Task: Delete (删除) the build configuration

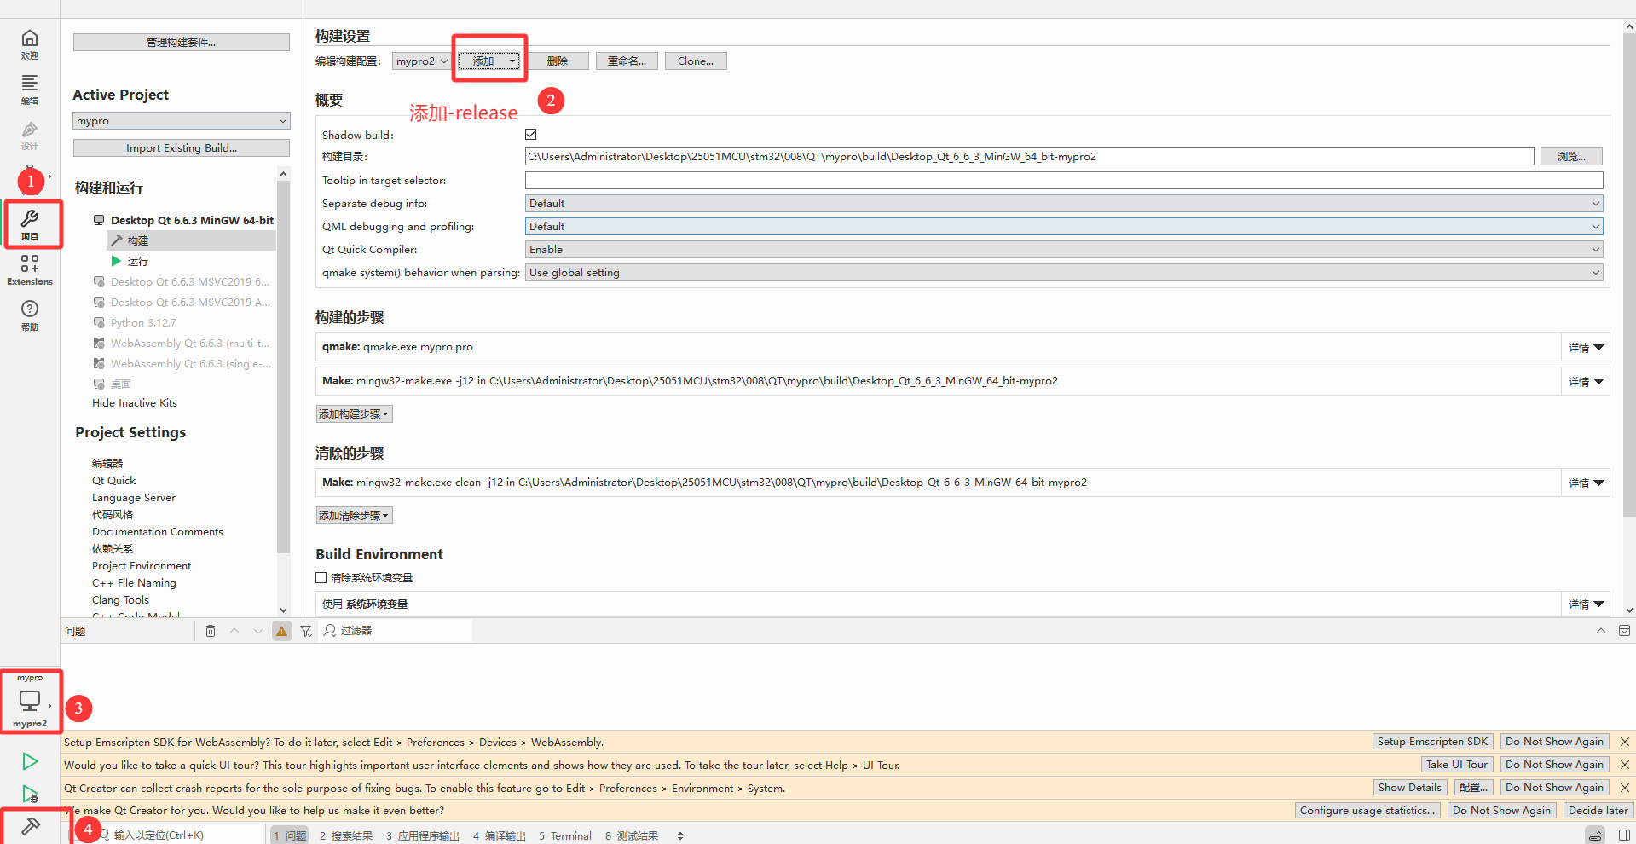Action: pos(558,61)
